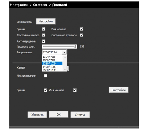Click the Канал label
Image resolution: width=148 pixels, height=130 pixels.
point(21,68)
